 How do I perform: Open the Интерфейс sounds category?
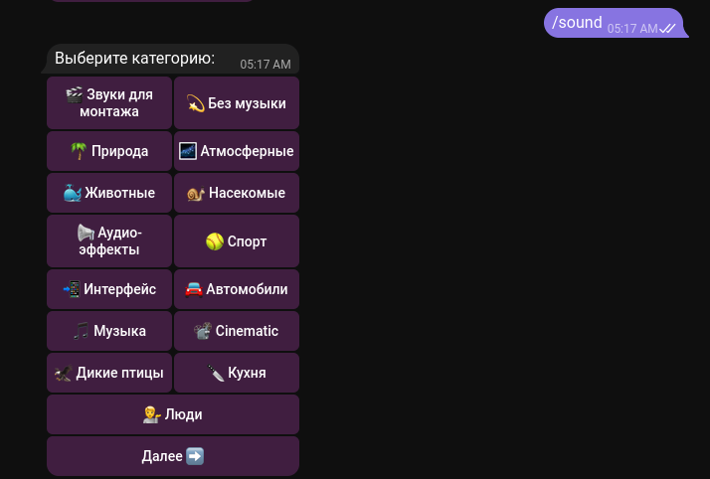coord(109,289)
